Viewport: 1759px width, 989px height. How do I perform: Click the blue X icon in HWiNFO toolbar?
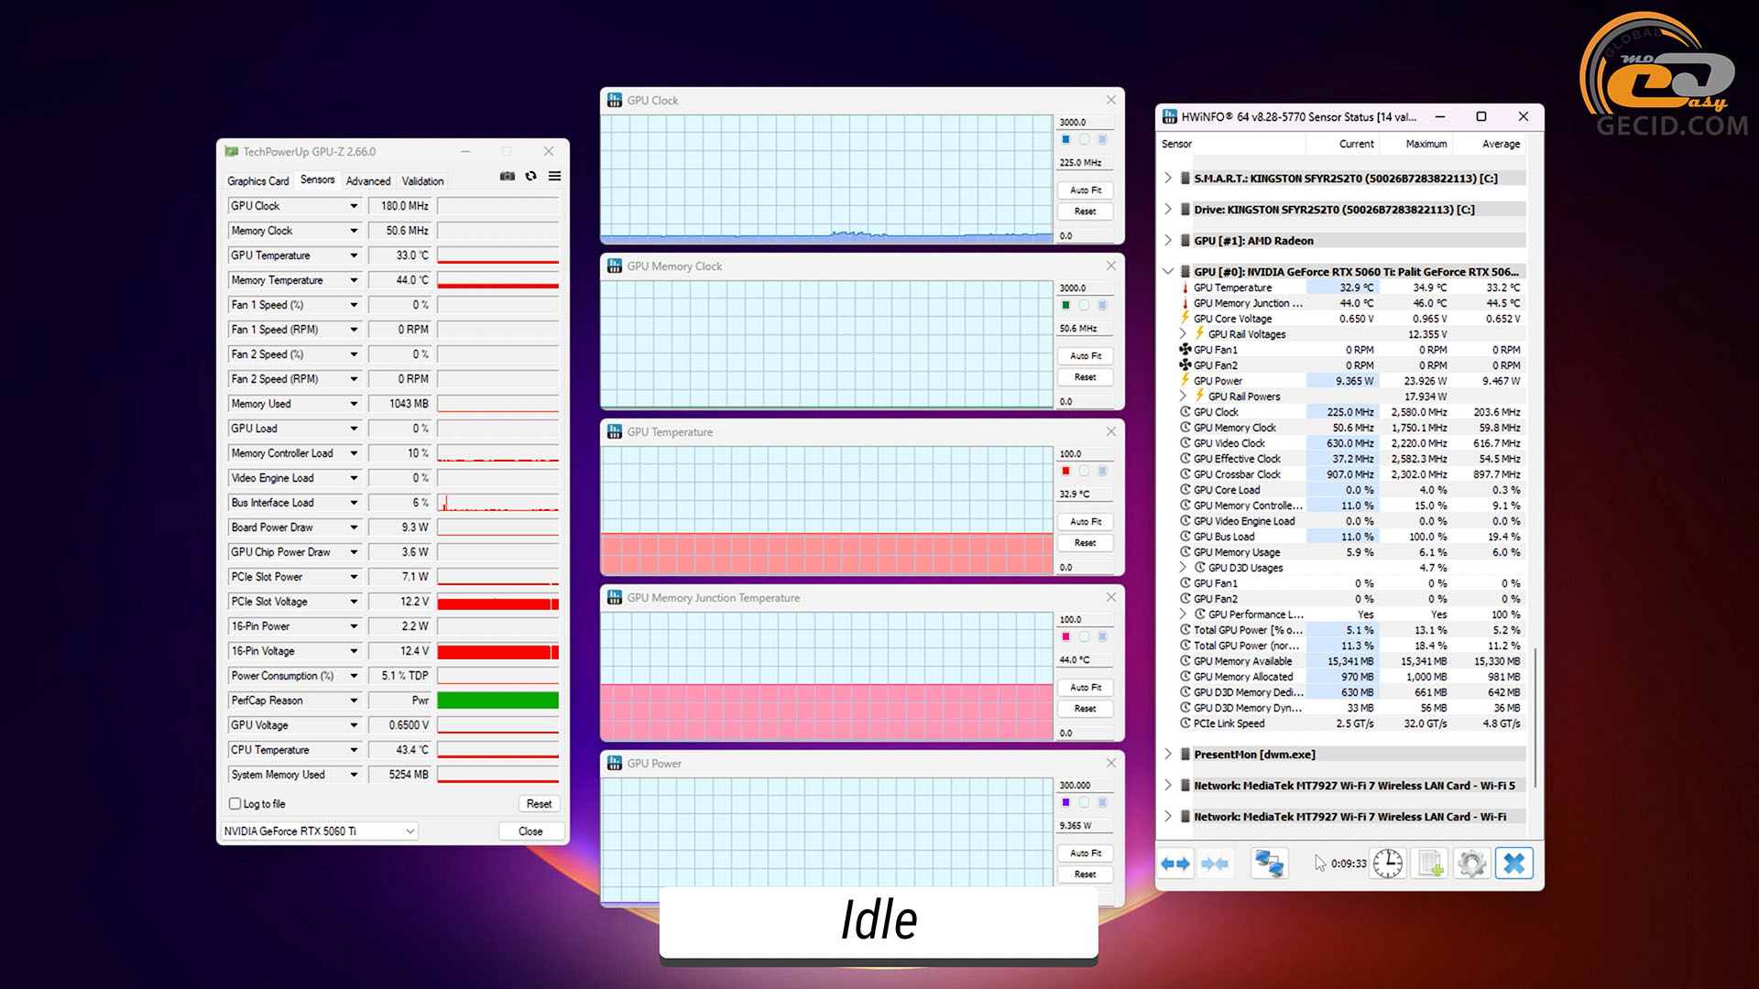[1514, 864]
